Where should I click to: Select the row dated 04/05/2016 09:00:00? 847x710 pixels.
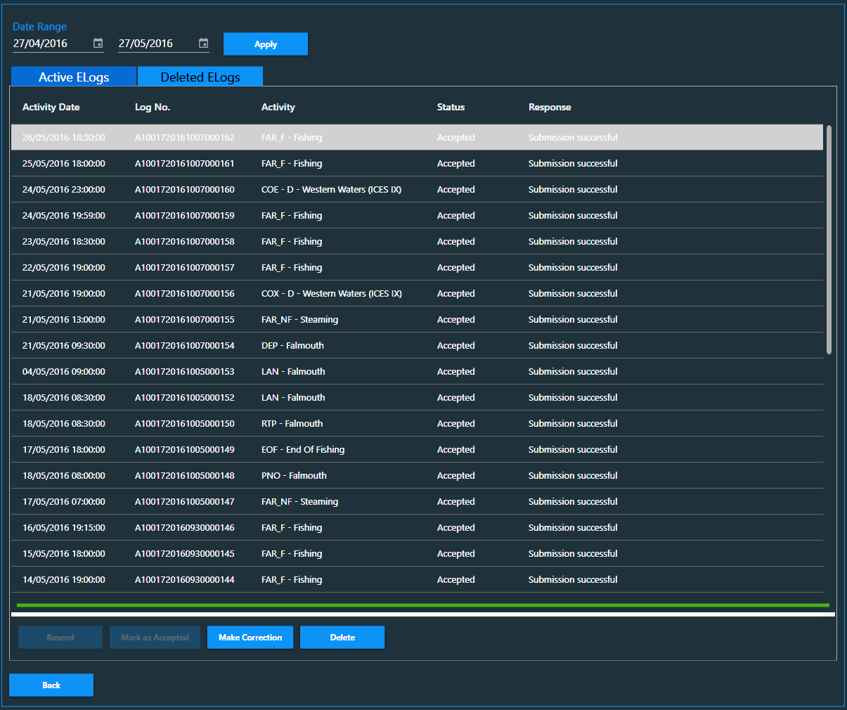tap(417, 372)
